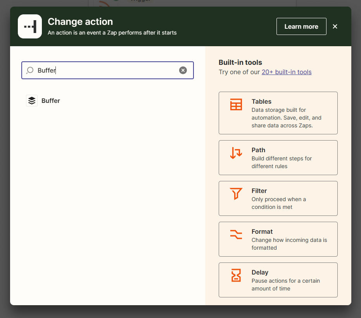The image size is (361, 318).
Task: Click the Delay hourglass icon
Action: click(236, 275)
